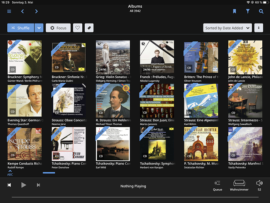Click artist link Nikolai Lugansky
Viewport: 270px width, 203px height.
click(x=150, y=81)
